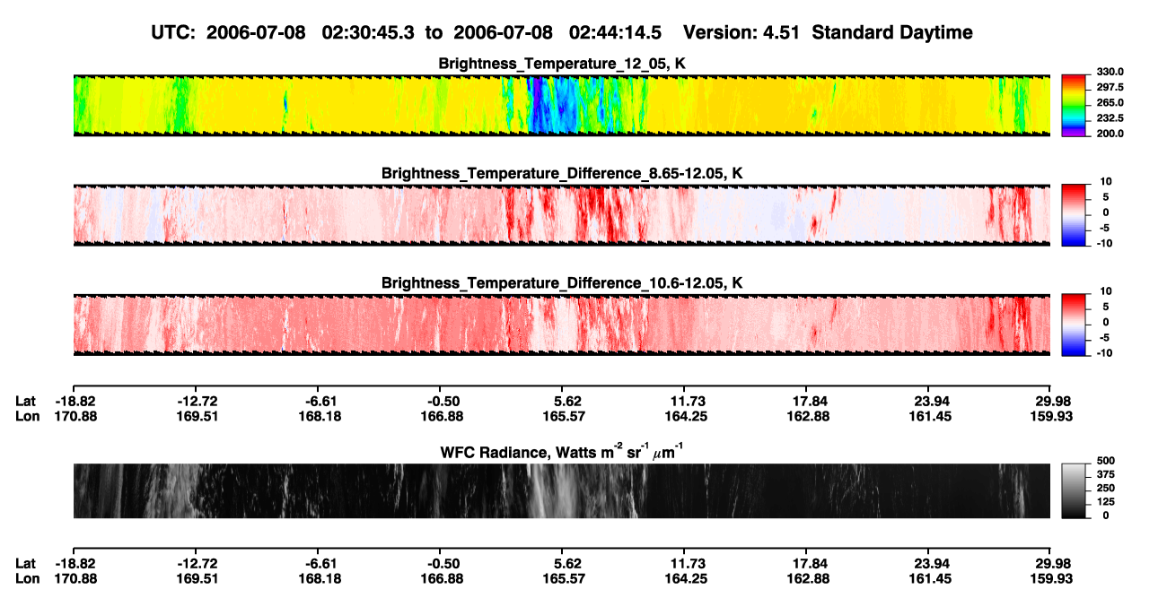Click latitude -18.82 under the 10.6-12.05 panel
The width and height of the screenshot is (1167, 598).
[x=75, y=401]
